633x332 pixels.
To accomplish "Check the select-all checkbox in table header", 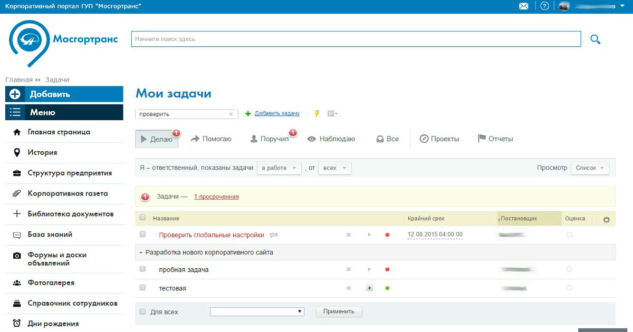I will pos(142,218).
